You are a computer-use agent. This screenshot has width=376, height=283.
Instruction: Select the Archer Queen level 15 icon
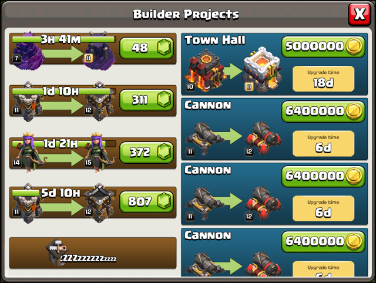click(99, 153)
